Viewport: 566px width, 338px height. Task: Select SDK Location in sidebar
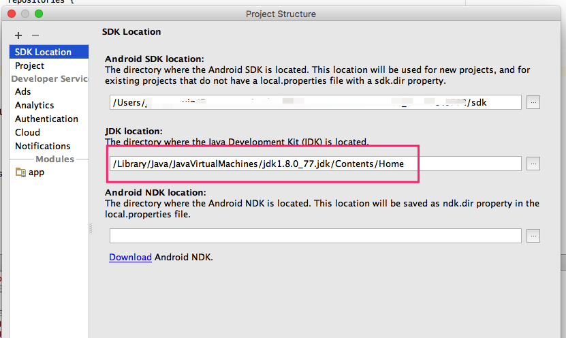pyautogui.click(x=49, y=52)
